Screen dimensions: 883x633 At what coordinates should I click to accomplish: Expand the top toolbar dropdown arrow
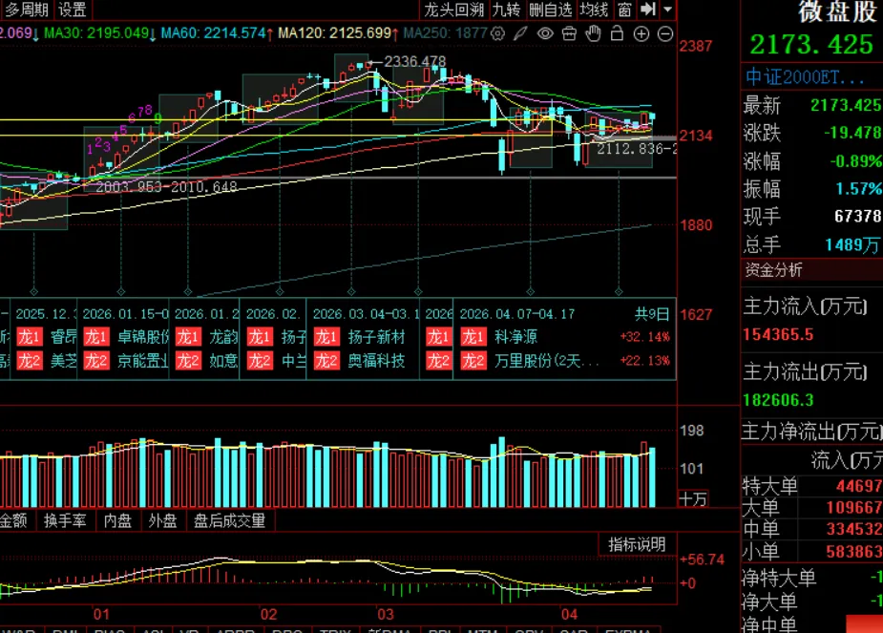pyautogui.click(x=667, y=9)
